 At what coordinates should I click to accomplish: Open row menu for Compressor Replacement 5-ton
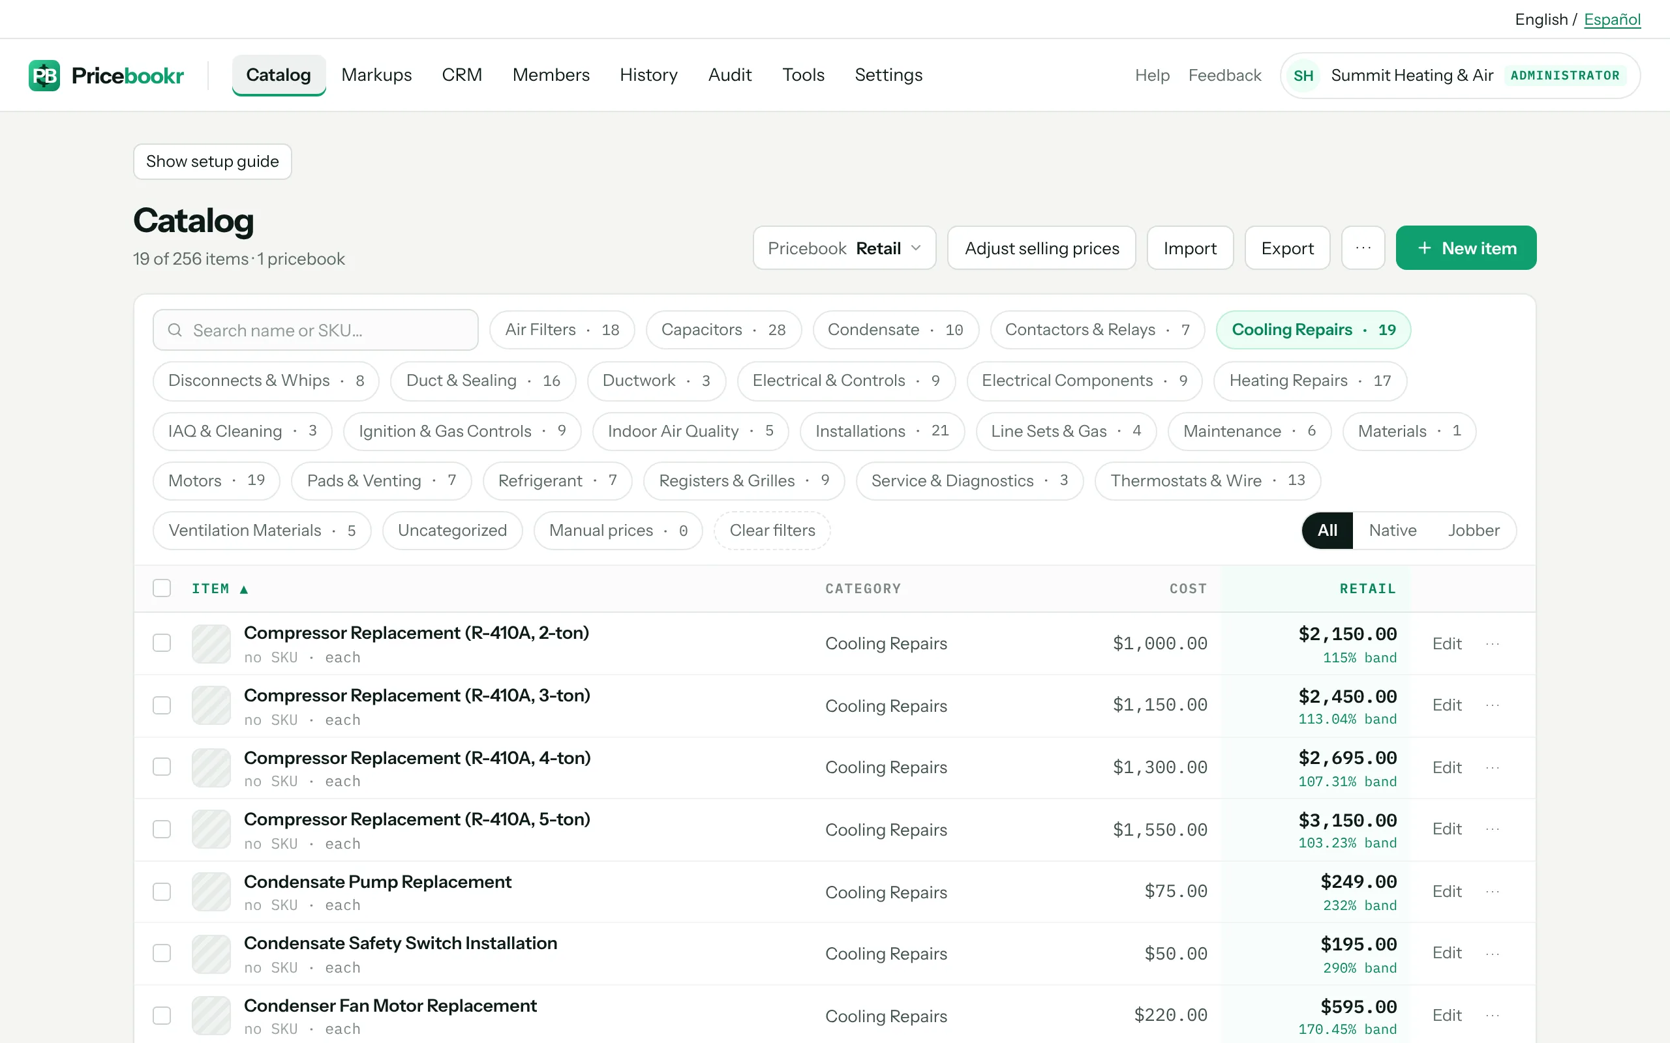click(1492, 829)
